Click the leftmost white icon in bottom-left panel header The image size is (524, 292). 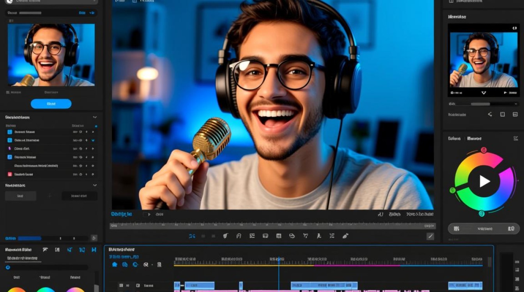(45, 250)
